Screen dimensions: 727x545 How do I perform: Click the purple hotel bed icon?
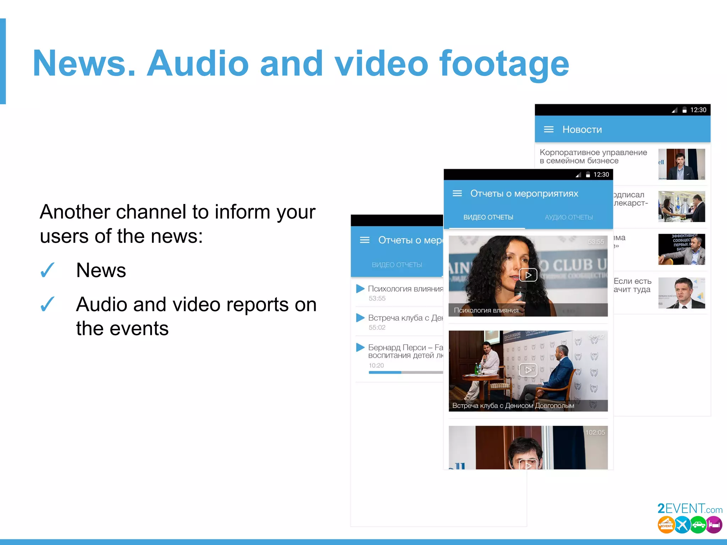tap(714, 525)
